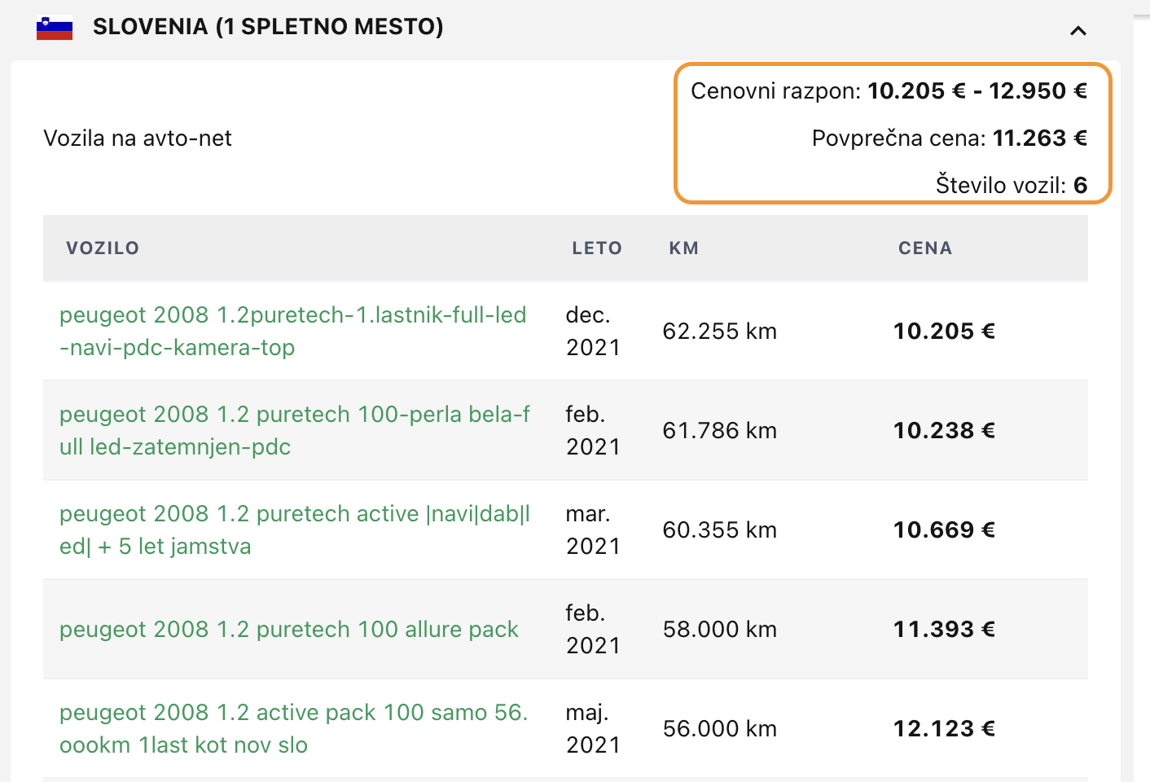
Task: Click the Vozila na avto-net label
Action: (138, 138)
